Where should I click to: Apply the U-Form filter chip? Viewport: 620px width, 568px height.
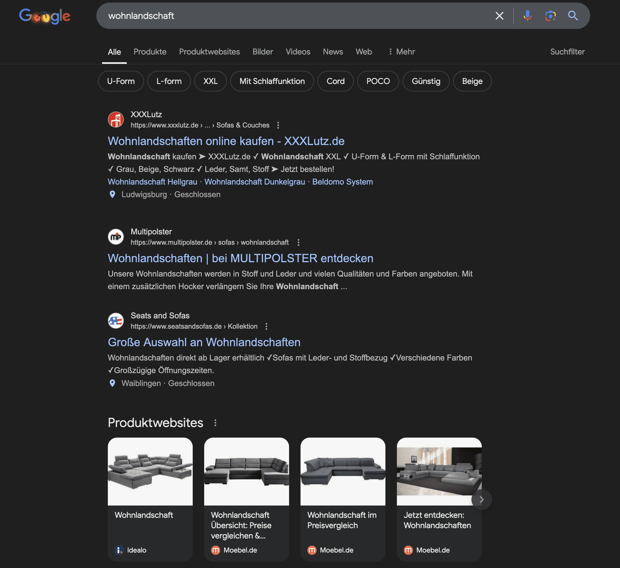coord(121,81)
